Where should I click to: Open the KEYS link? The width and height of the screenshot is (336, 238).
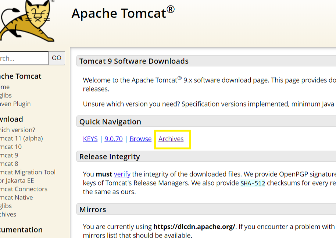90,139
